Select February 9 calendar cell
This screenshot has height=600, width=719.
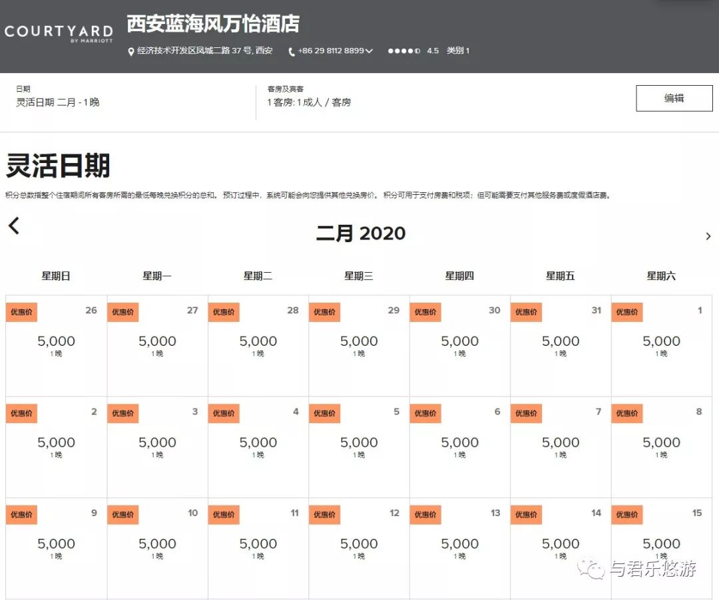(56, 549)
